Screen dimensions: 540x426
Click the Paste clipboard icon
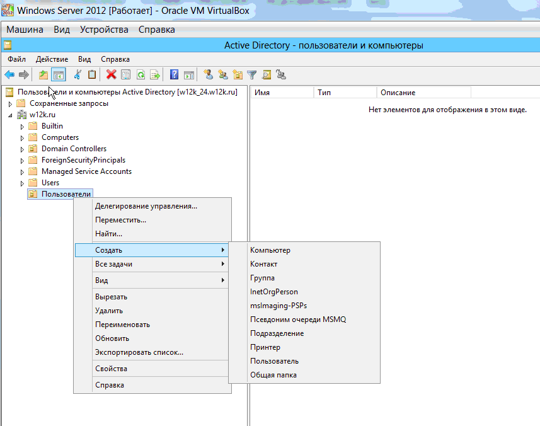point(92,74)
